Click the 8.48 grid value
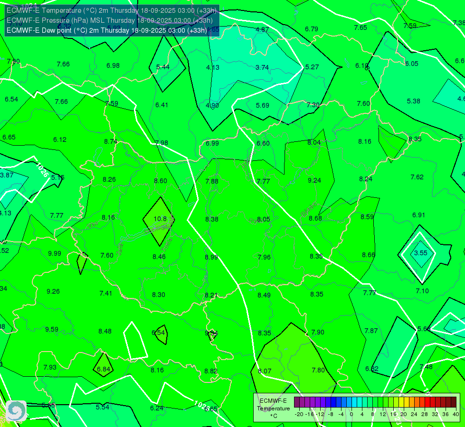Screen dimensions: 465x427 click(x=105, y=331)
